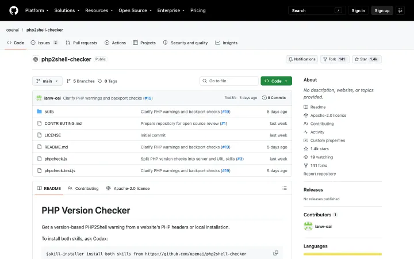Open the green Code dropdown

click(x=276, y=81)
